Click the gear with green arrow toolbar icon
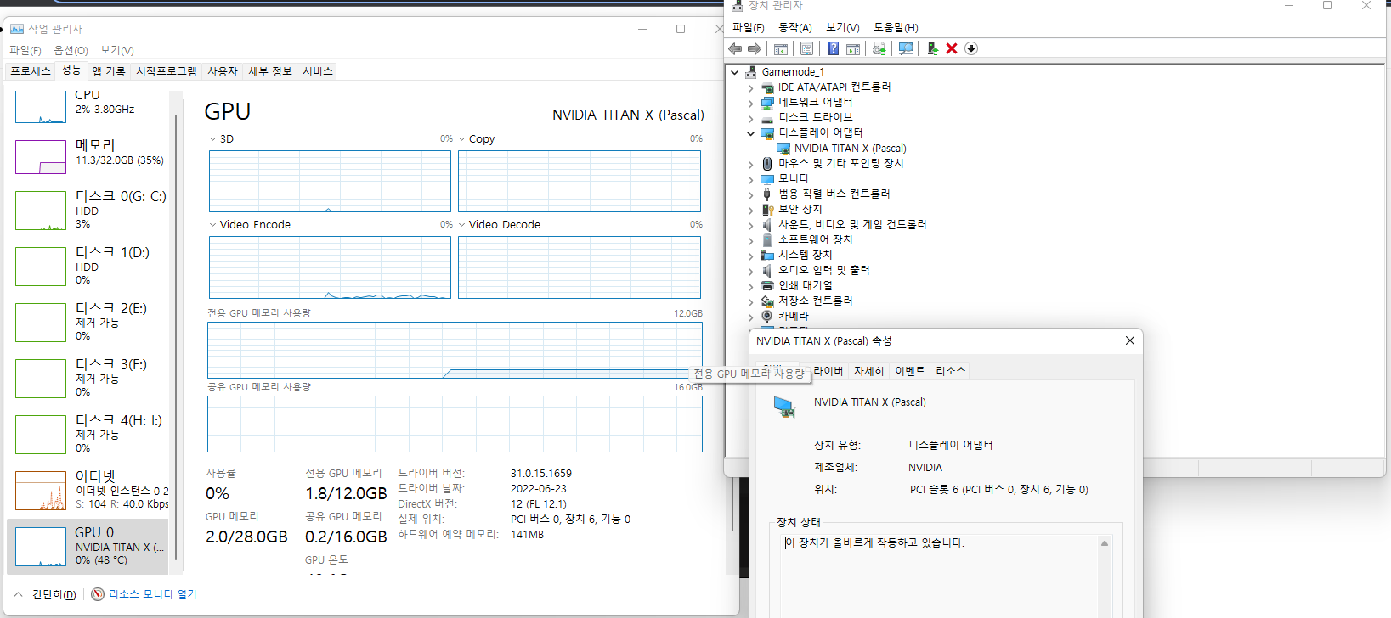Image resolution: width=1391 pixels, height=618 pixels. pos(879,48)
